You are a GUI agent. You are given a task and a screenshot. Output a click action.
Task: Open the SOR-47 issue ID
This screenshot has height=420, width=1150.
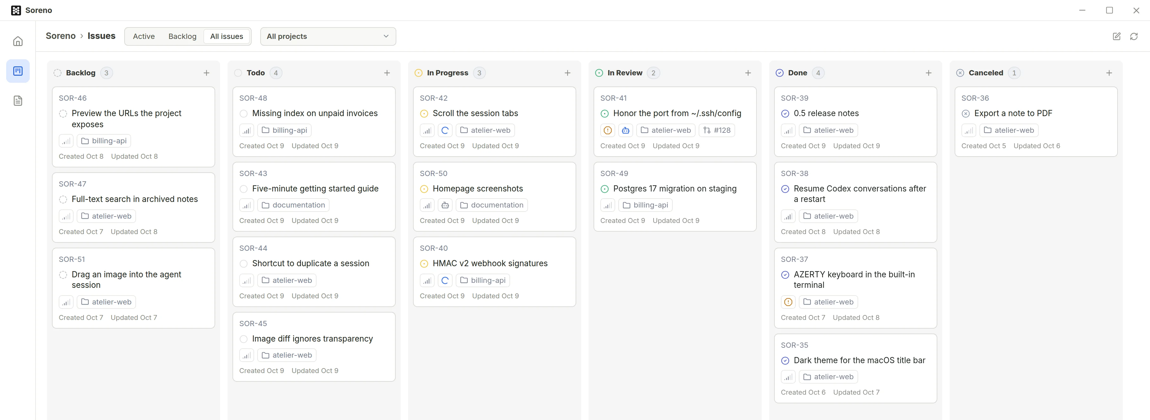(x=73, y=184)
